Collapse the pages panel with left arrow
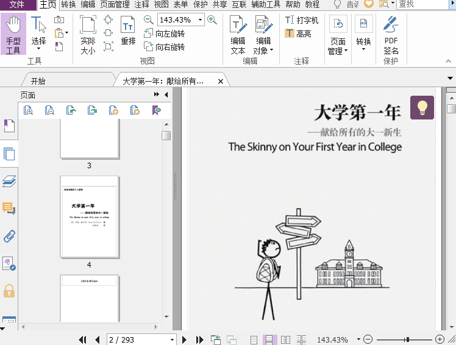Viewport: 456px width, 345px height. 166,94
